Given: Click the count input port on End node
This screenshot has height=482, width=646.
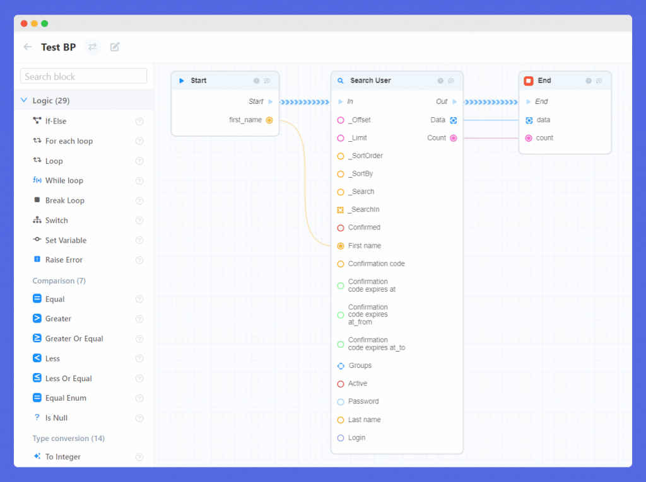Looking at the screenshot, I should tap(529, 138).
